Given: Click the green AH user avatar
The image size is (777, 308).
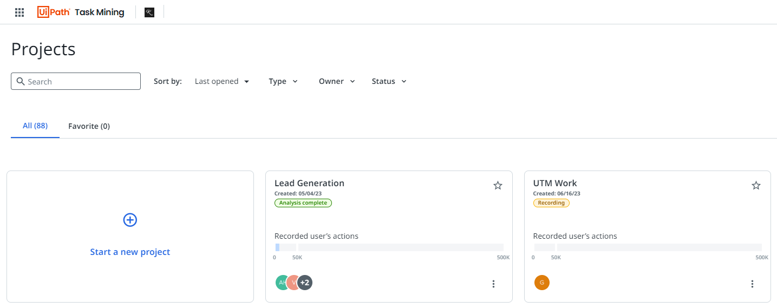Looking at the screenshot, I should click(281, 283).
